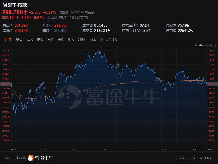The width and height of the screenshot is (218, 164).
Task: Open the 日K daily candlestick tab
Action: pyautogui.click(x=30, y=39)
